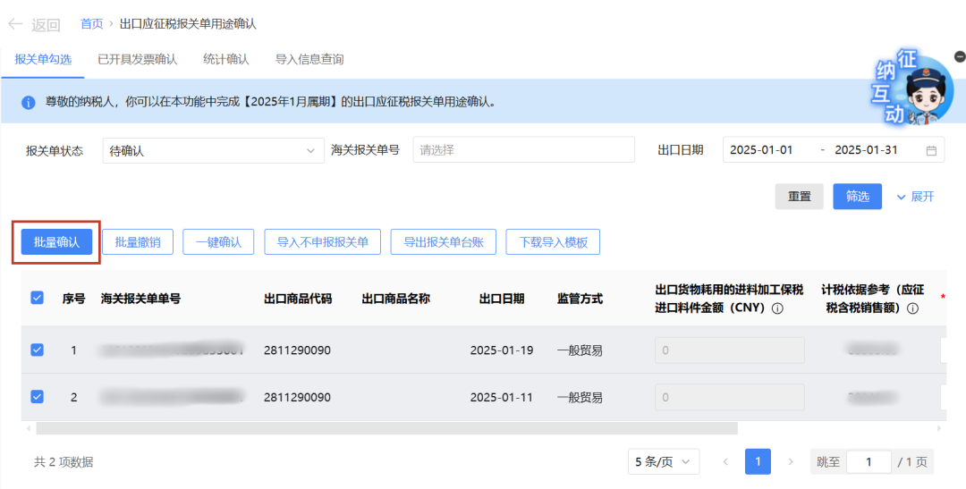Click the 海关报关单号 input field
966x489 pixels.
(523, 150)
